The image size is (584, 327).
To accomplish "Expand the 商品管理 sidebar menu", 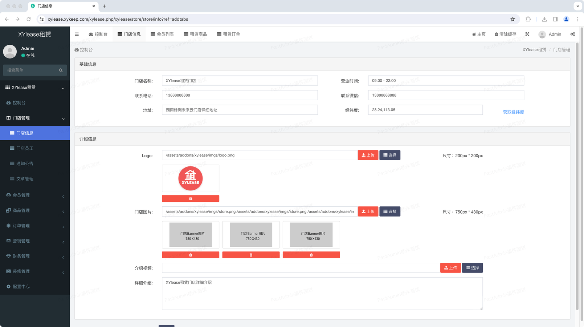I will pyautogui.click(x=35, y=211).
